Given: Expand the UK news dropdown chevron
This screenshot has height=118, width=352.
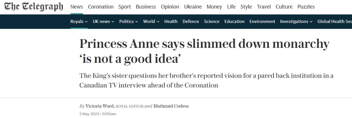Looking at the screenshot, I should click(x=113, y=22).
